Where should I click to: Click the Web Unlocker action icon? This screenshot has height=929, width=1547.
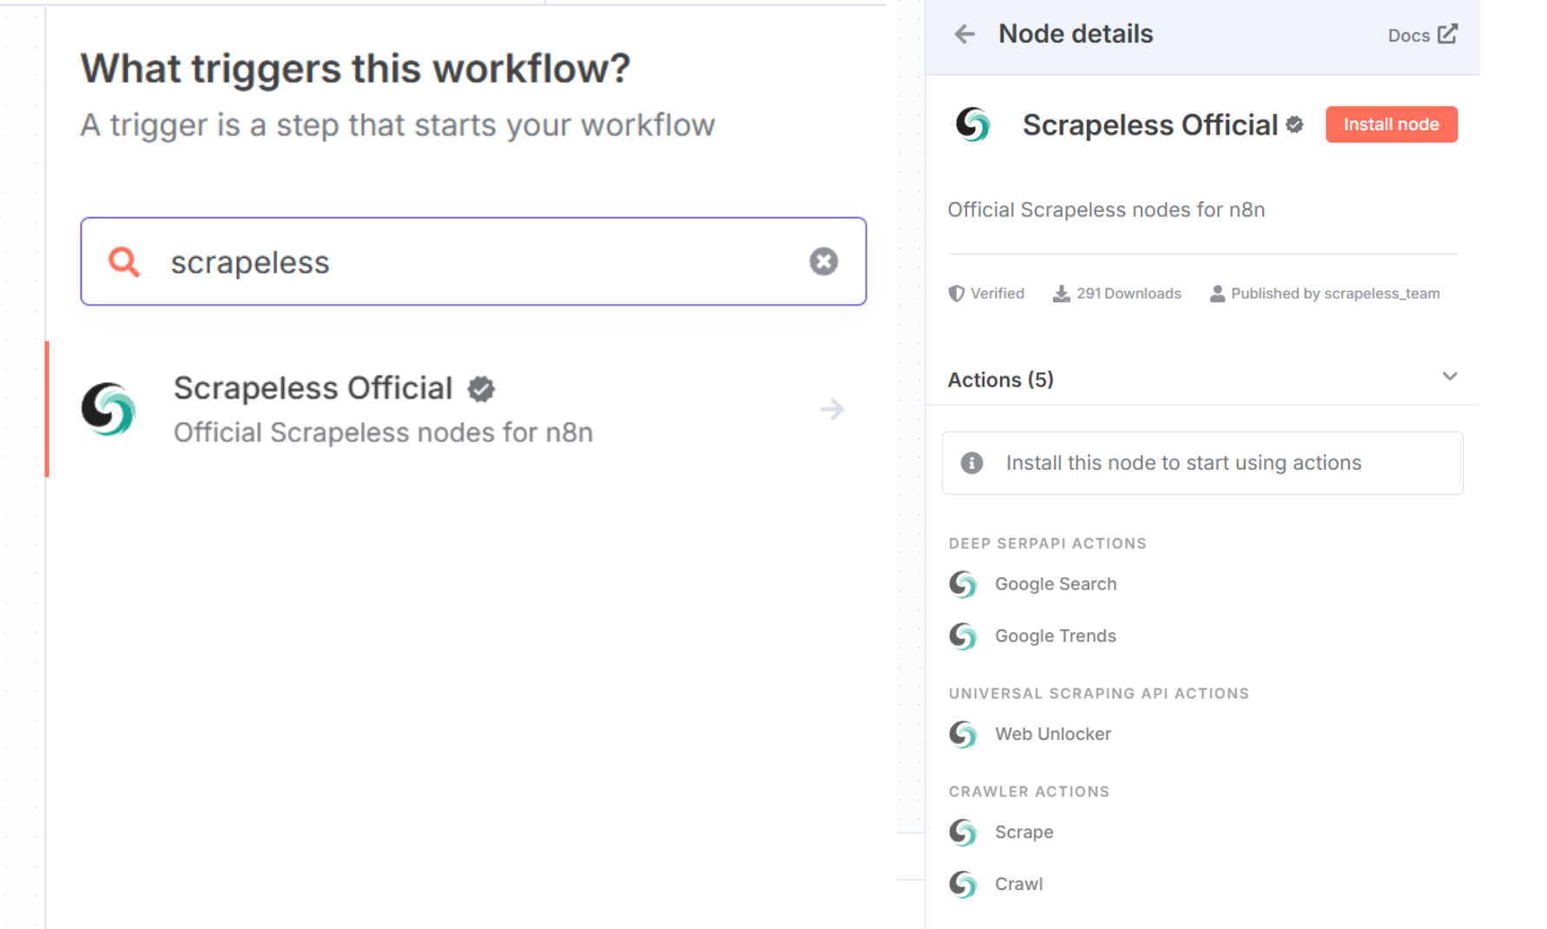point(963,735)
